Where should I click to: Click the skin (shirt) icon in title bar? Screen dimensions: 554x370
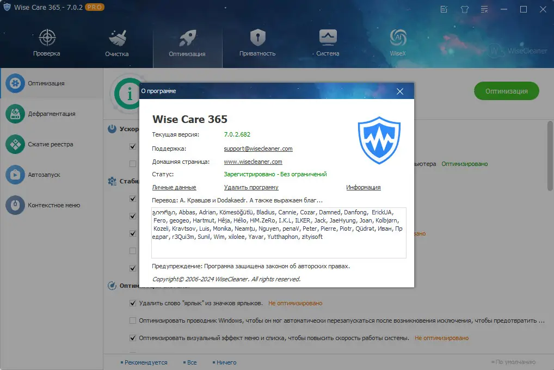tap(465, 9)
